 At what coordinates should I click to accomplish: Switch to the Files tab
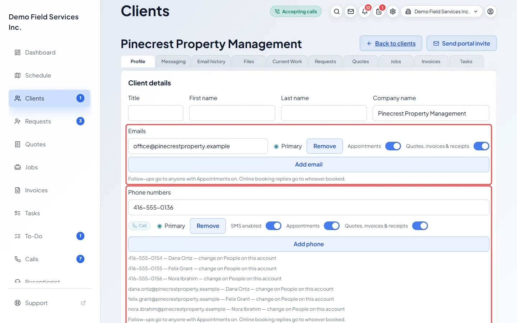(249, 61)
